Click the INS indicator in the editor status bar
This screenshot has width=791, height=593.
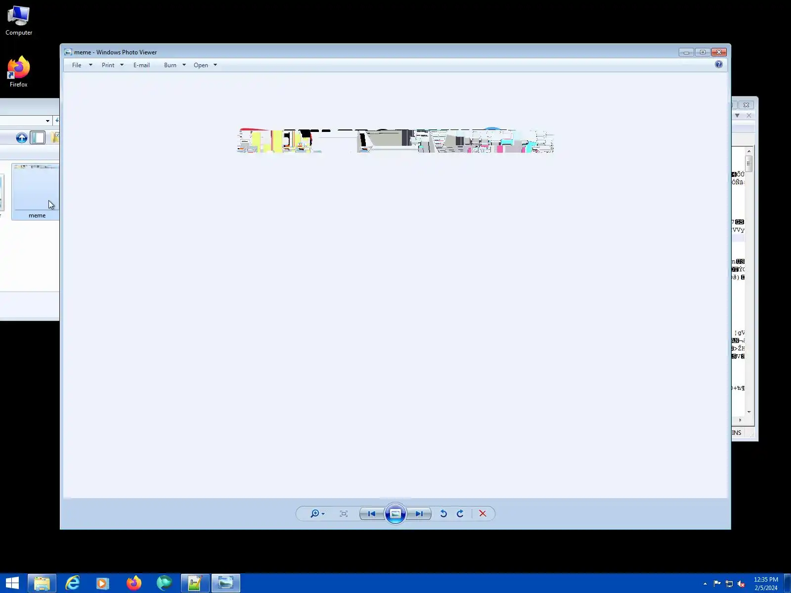tap(737, 433)
